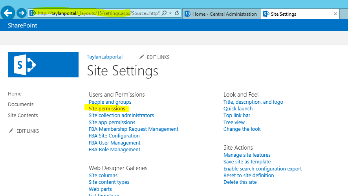Go back with the browser back arrow

coord(8,13)
